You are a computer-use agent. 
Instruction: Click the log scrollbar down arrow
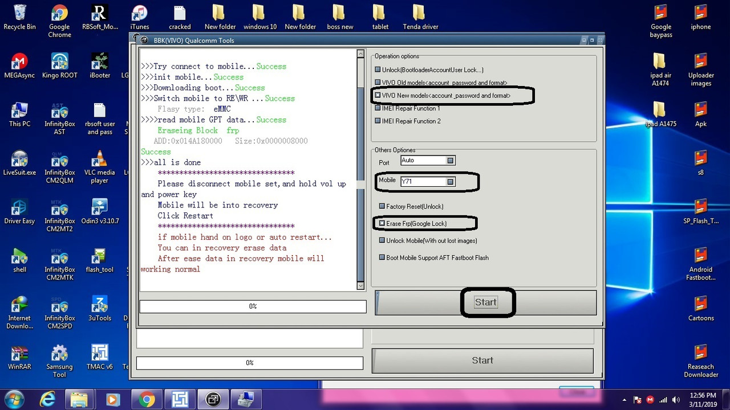tap(360, 285)
